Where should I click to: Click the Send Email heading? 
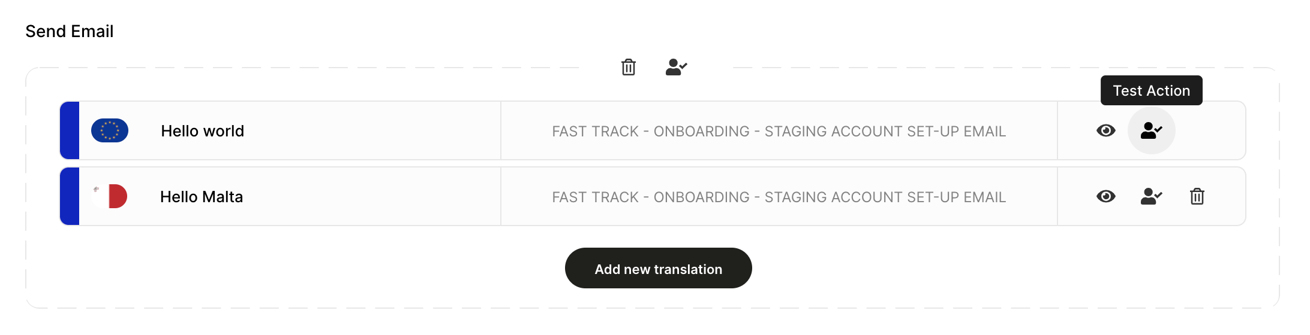pos(70,31)
